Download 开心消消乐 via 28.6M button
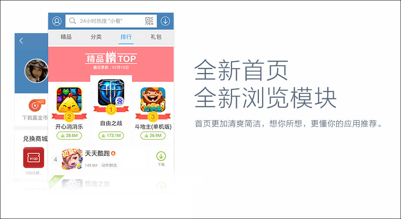Viewport: 401px width, 219px height. (x=69, y=135)
